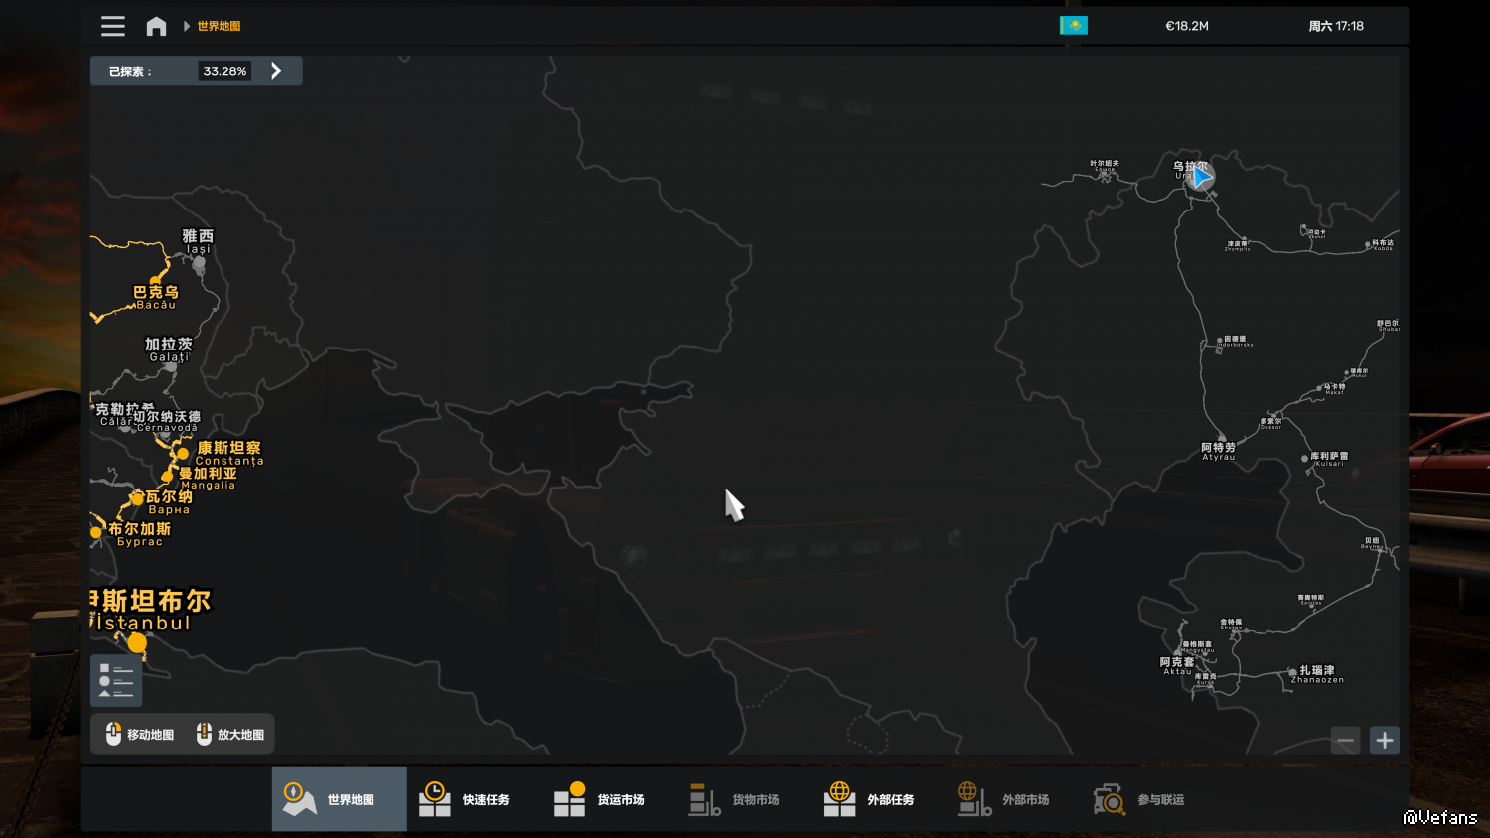Viewport: 1490px width, 838px height.
Task: Click the 放大地图 zoom map hint
Action: coord(230,735)
